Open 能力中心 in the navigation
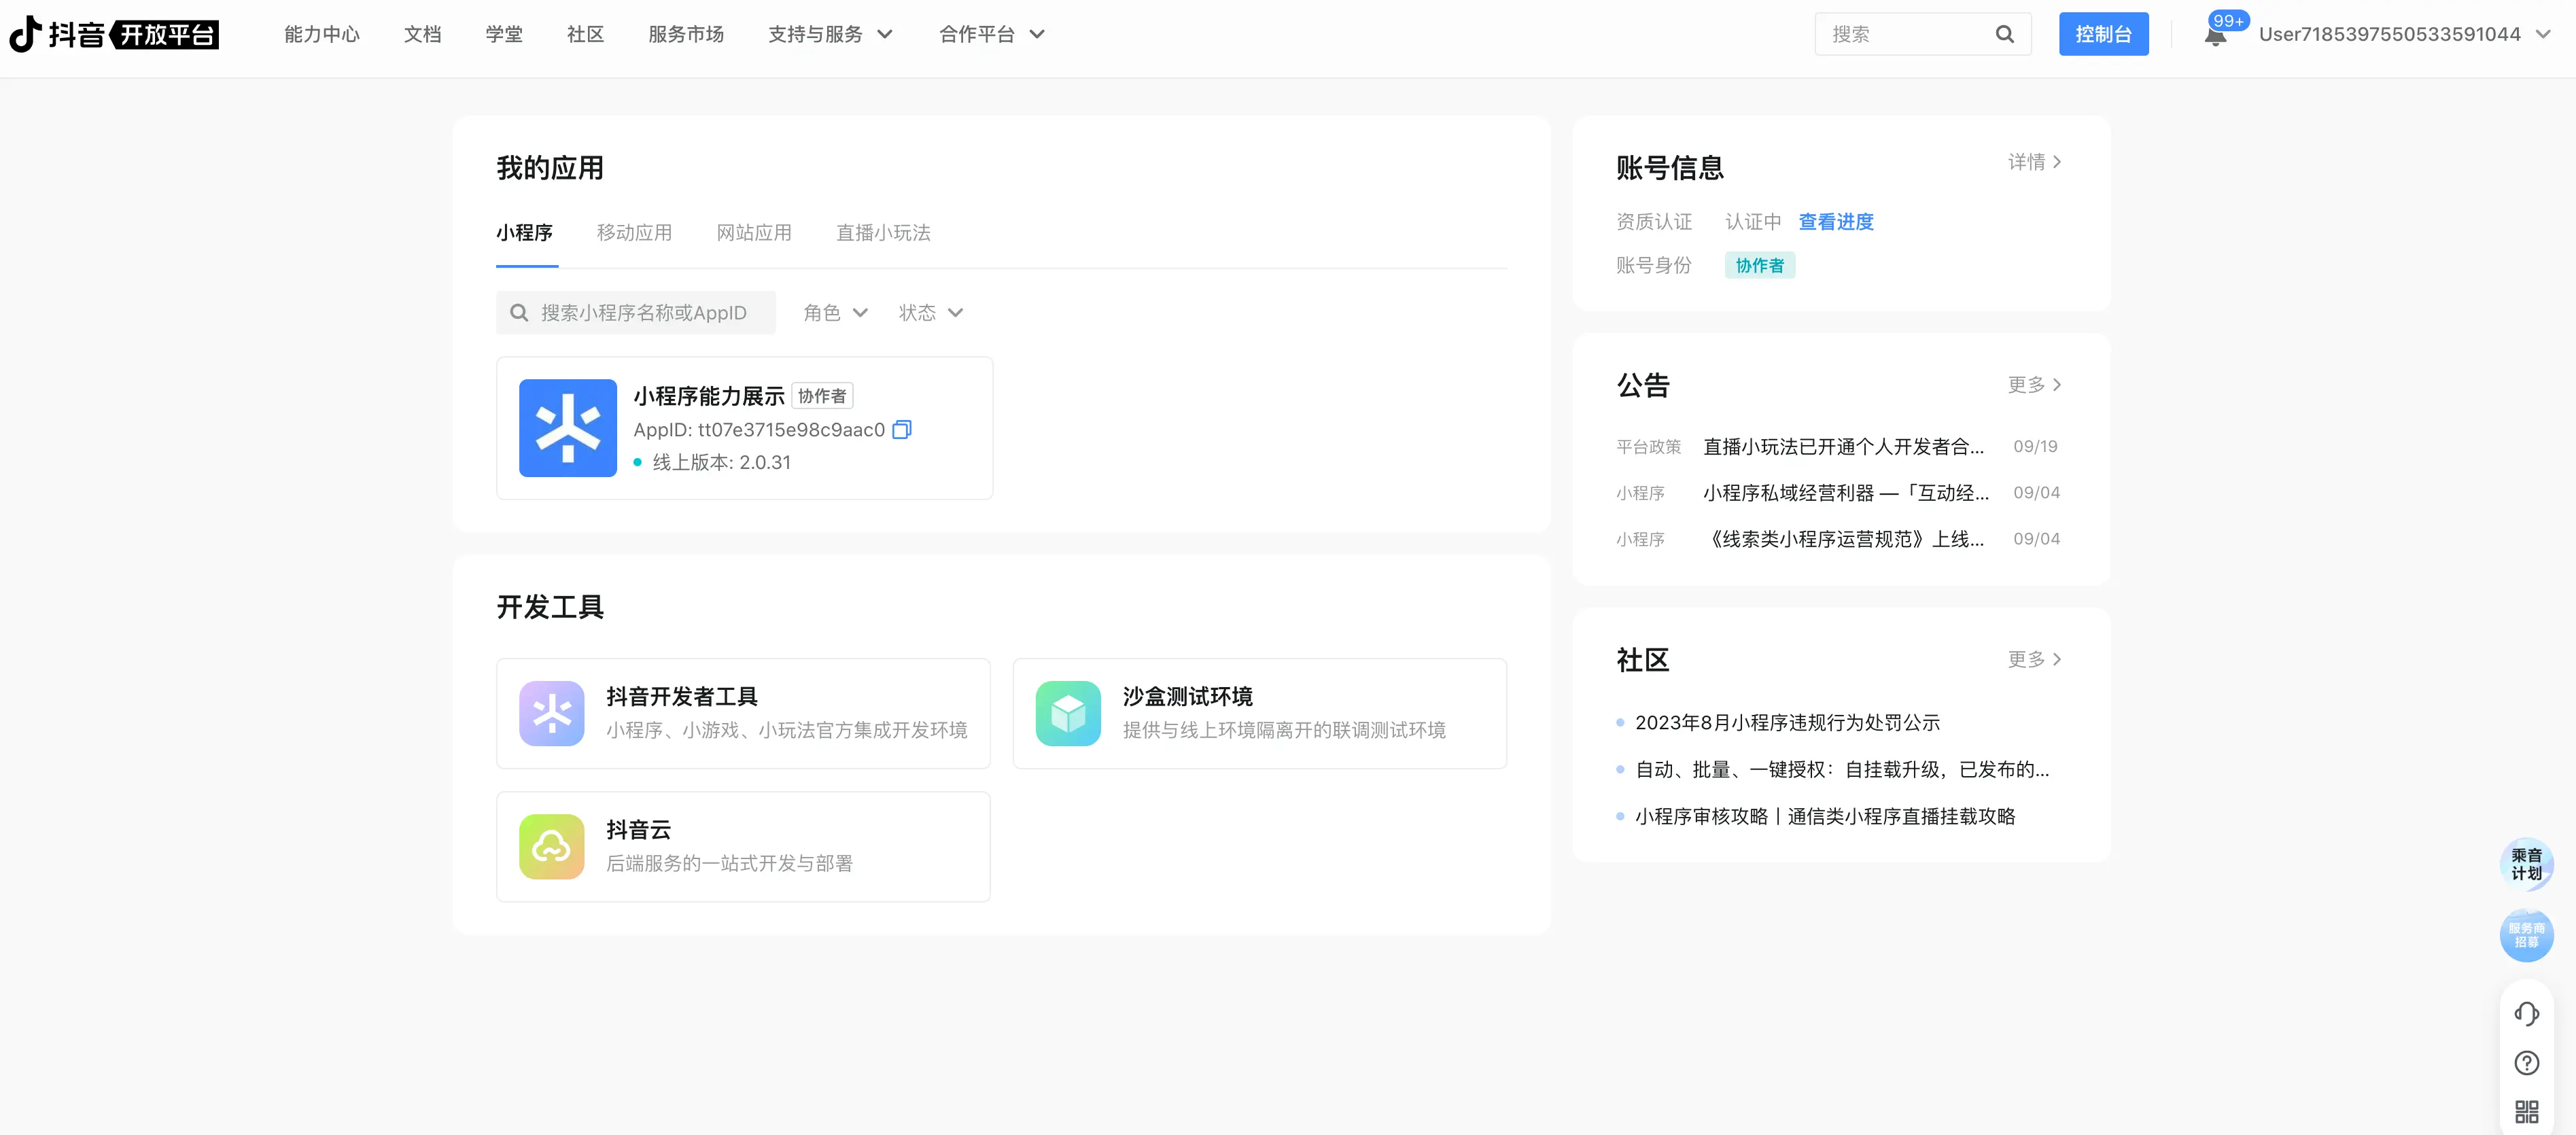Screen dimensions: 2576x1135 coord(322,34)
